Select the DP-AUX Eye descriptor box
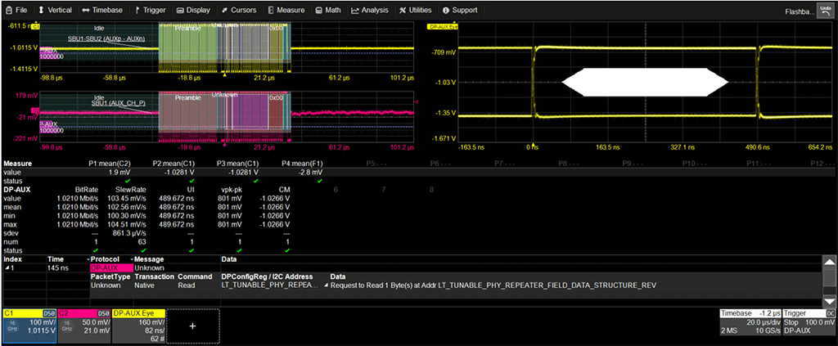838x346 pixels. [139, 325]
